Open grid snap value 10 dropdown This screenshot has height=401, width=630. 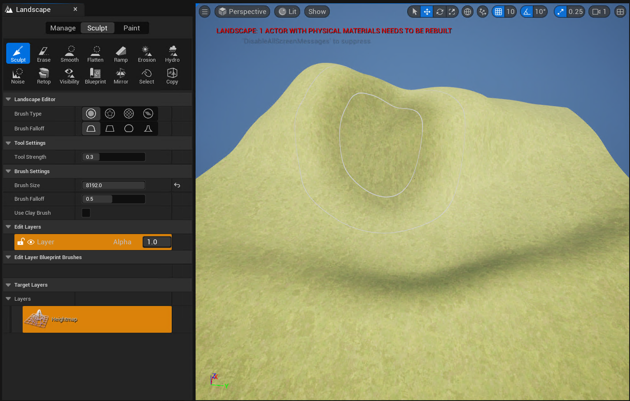[511, 12]
